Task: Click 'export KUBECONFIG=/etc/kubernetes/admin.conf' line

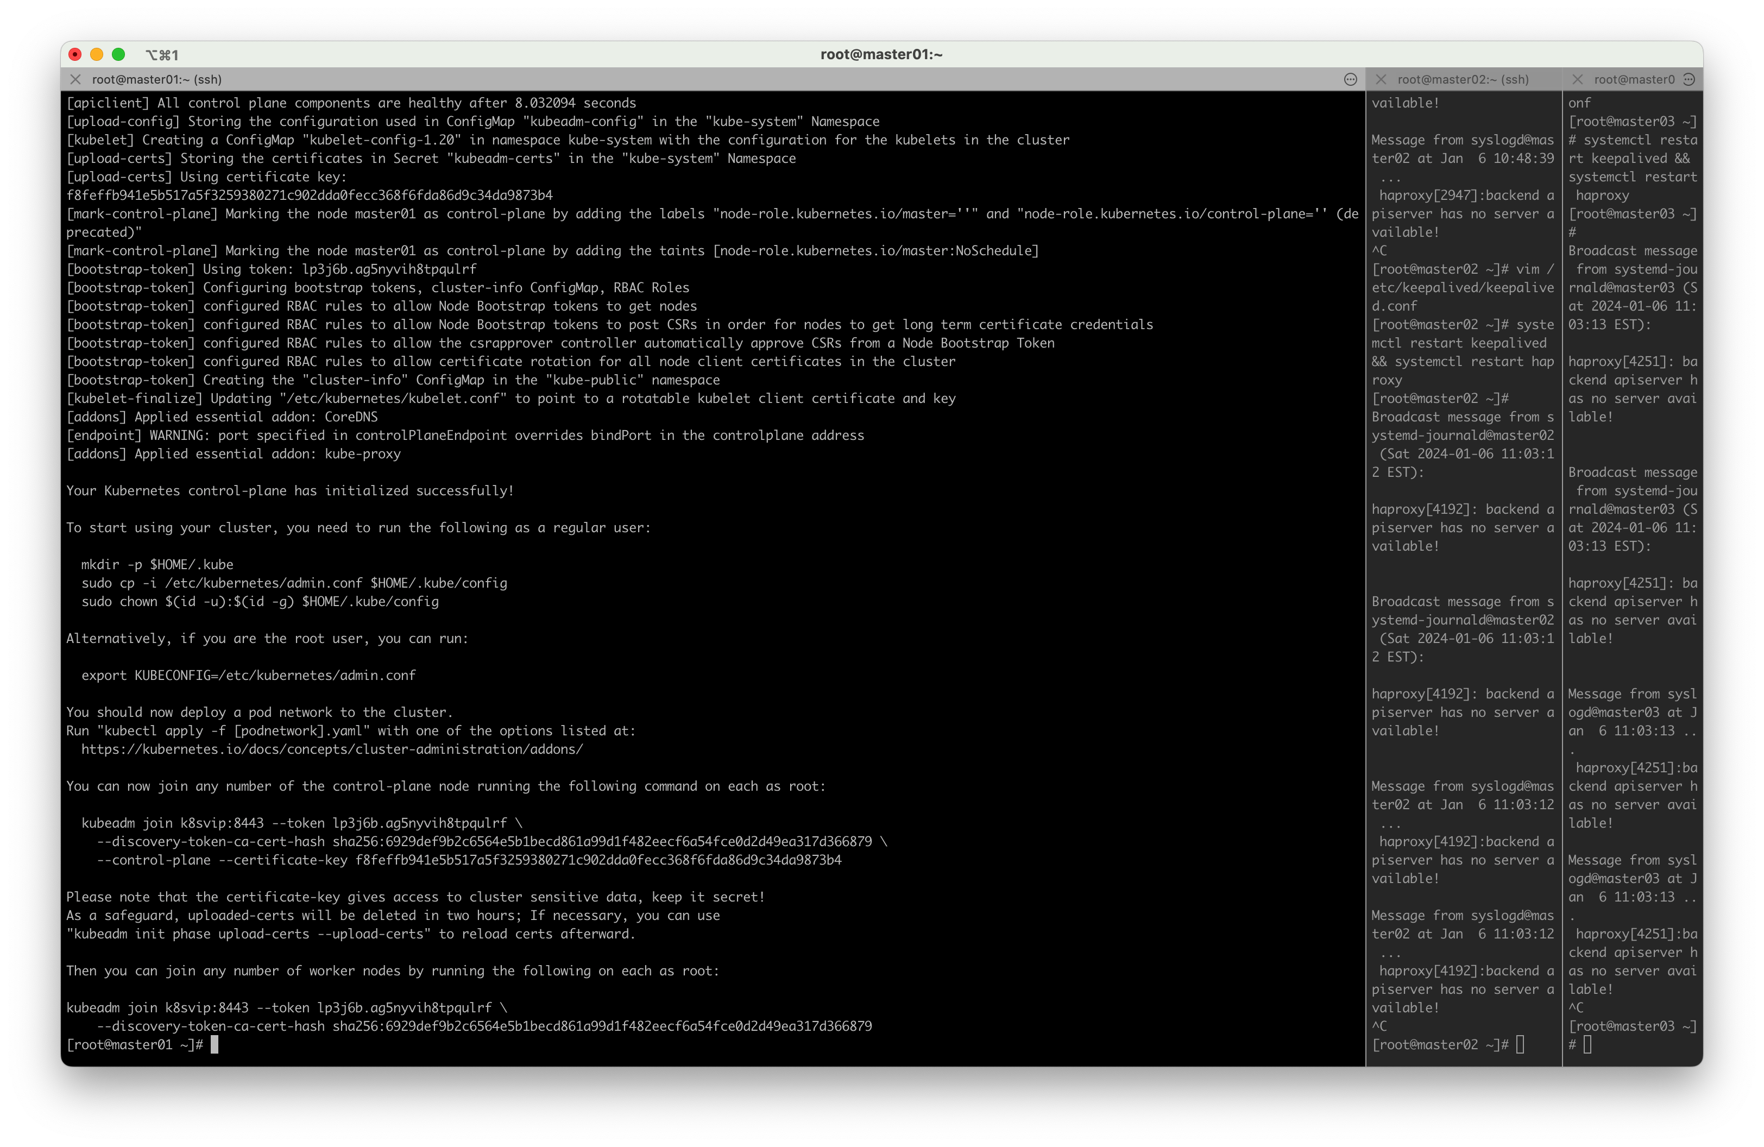Action: [248, 675]
